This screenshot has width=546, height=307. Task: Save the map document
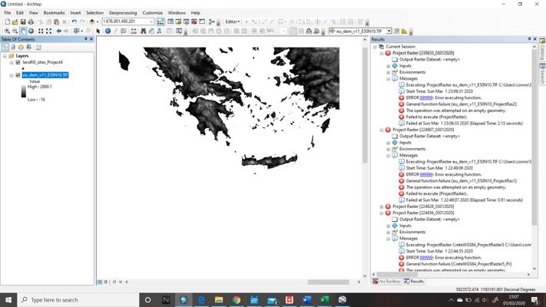[23, 21]
